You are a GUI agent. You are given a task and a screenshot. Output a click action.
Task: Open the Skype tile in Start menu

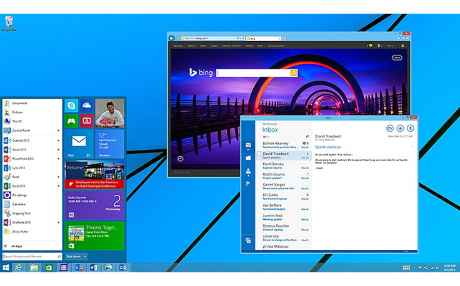[x=71, y=106]
